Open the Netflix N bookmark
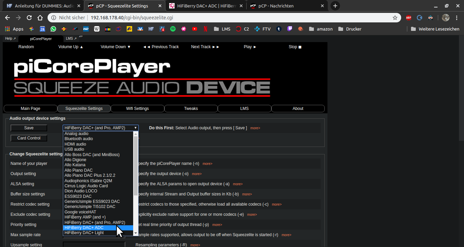Viewport: 464px width, 247px height. (x=206, y=29)
